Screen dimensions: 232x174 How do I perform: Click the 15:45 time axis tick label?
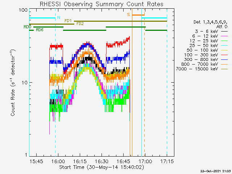36,161
